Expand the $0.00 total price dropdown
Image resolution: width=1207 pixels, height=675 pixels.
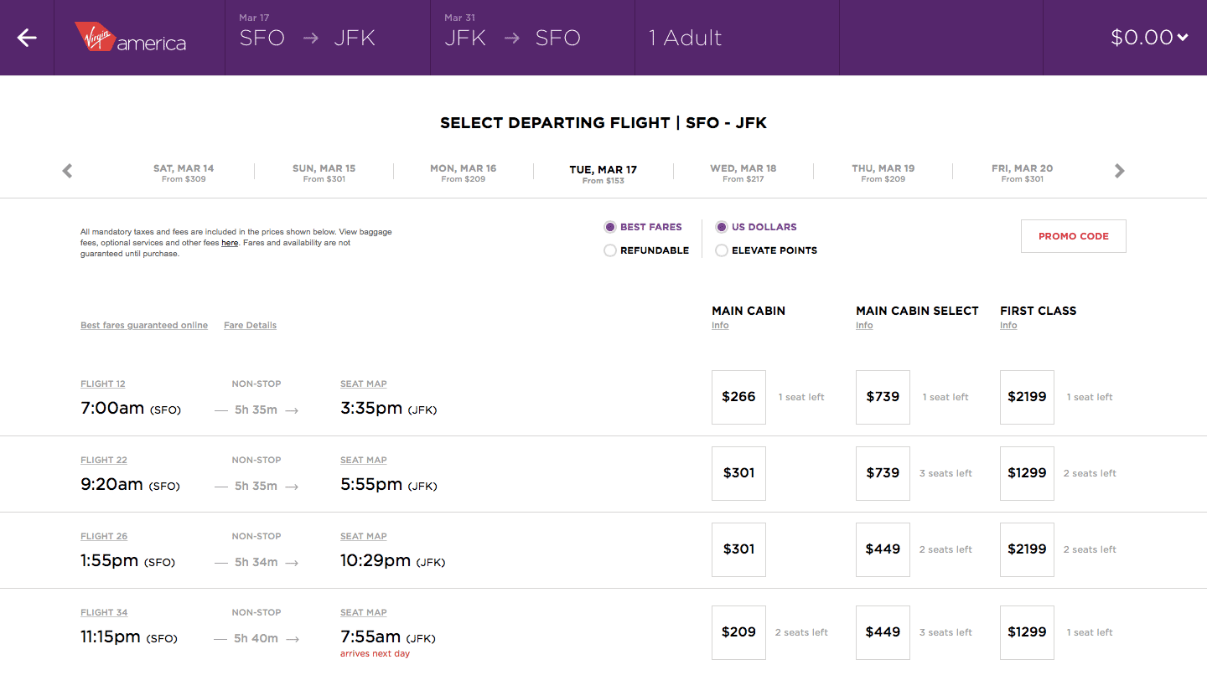point(1148,38)
